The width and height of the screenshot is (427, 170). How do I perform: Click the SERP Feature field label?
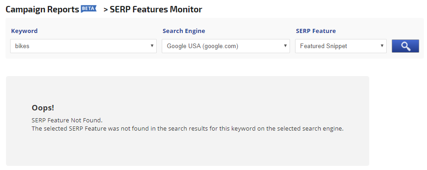coord(316,31)
